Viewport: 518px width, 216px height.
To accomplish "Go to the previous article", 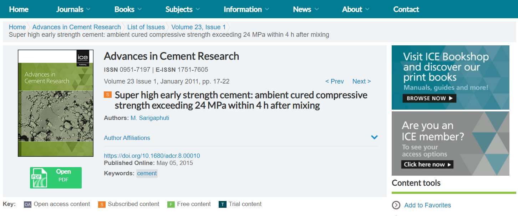I will tap(335, 81).
